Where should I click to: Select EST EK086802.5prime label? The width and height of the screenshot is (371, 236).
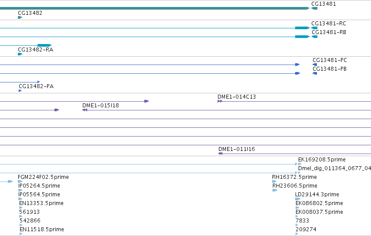pyautogui.click(x=319, y=203)
